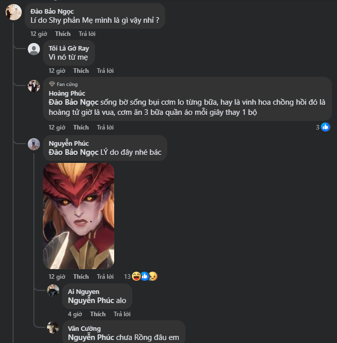Click Ai Nguyen's profile avatar
Viewport: 337px width, 343px height.
[x=53, y=290]
